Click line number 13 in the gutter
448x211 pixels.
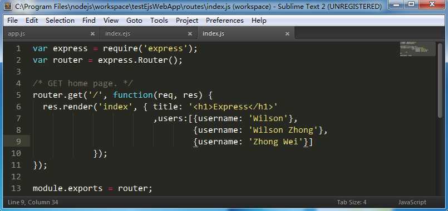coord(16,188)
